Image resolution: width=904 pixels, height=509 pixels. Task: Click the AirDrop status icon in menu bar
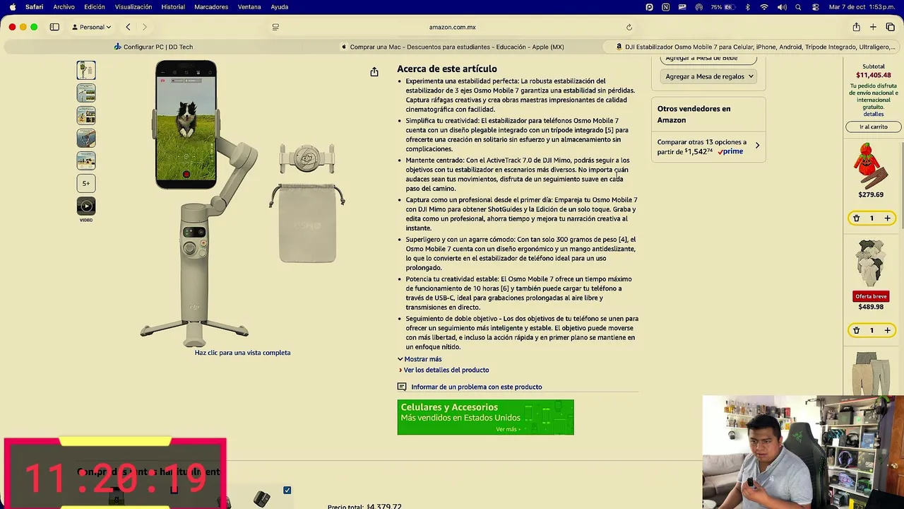pyautogui.click(x=698, y=7)
